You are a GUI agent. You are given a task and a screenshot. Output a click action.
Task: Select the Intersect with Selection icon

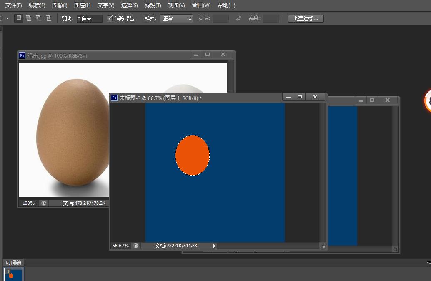(x=48, y=18)
